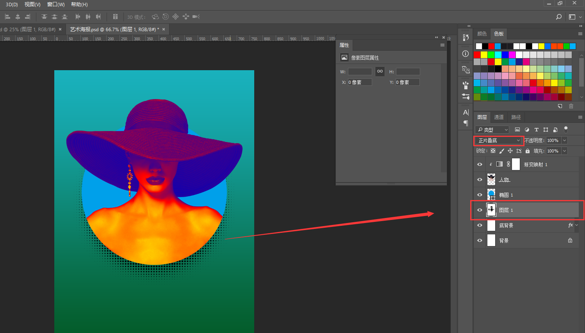Open the 帮助(H) menu
The height and width of the screenshot is (333, 585).
pyautogui.click(x=79, y=4)
